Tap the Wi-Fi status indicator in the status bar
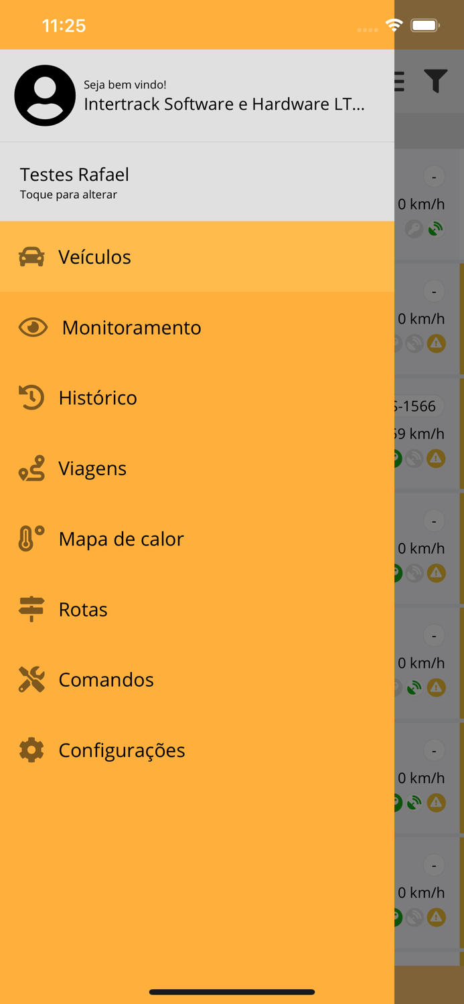Viewport: 464px width, 1004px height. point(394,24)
